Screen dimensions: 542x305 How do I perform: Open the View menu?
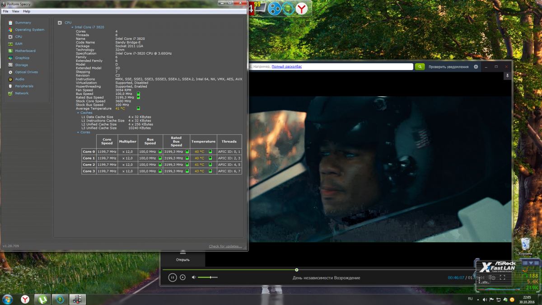(x=16, y=11)
